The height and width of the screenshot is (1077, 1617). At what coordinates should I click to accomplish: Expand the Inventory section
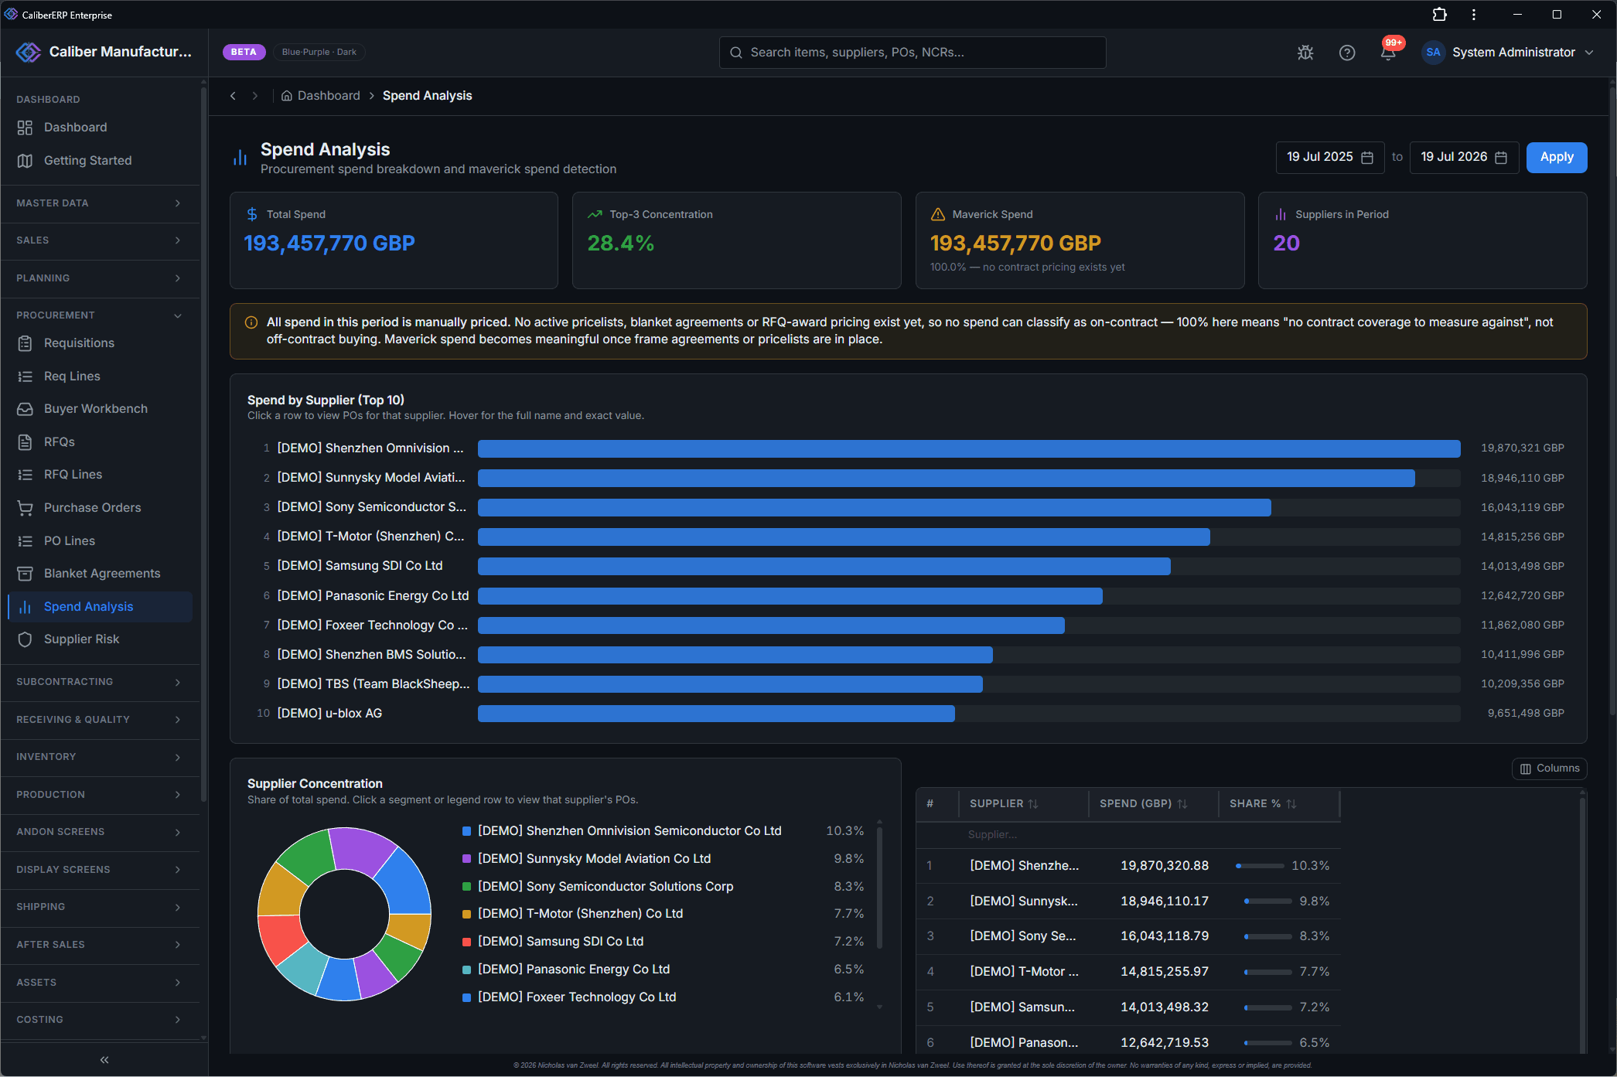tap(100, 757)
